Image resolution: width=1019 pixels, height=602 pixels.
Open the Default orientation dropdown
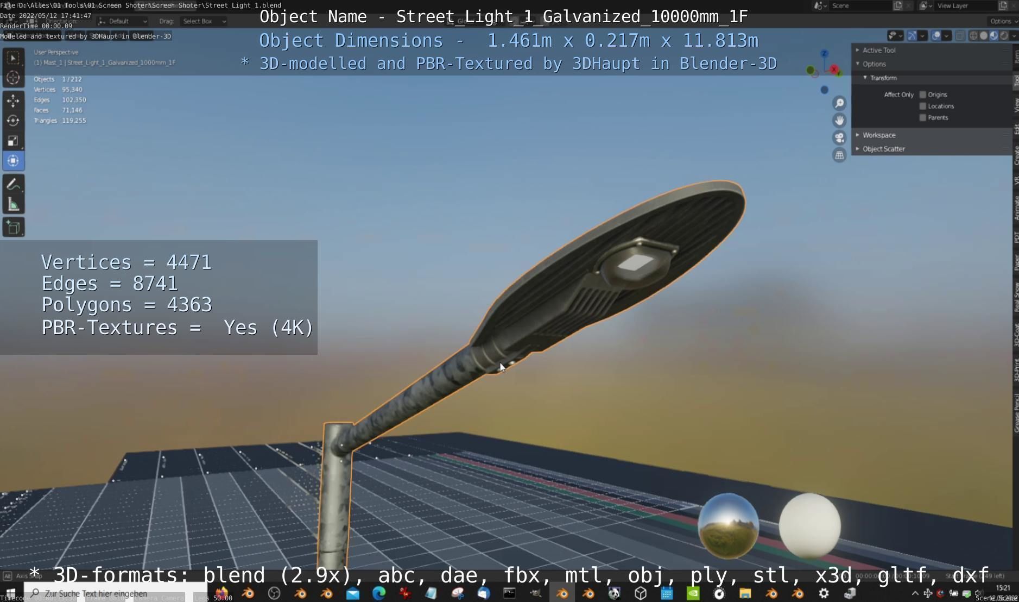click(123, 21)
